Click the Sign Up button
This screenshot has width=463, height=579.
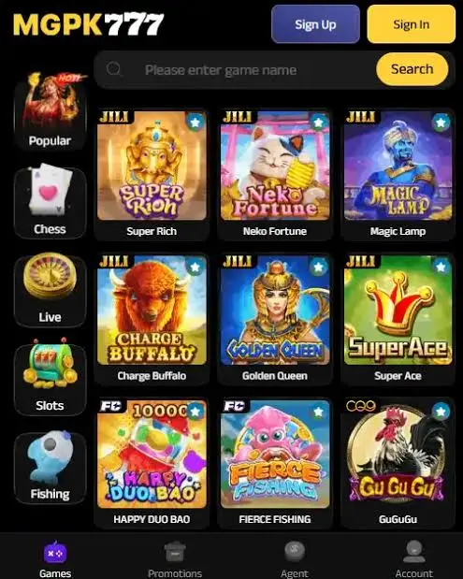(x=315, y=24)
